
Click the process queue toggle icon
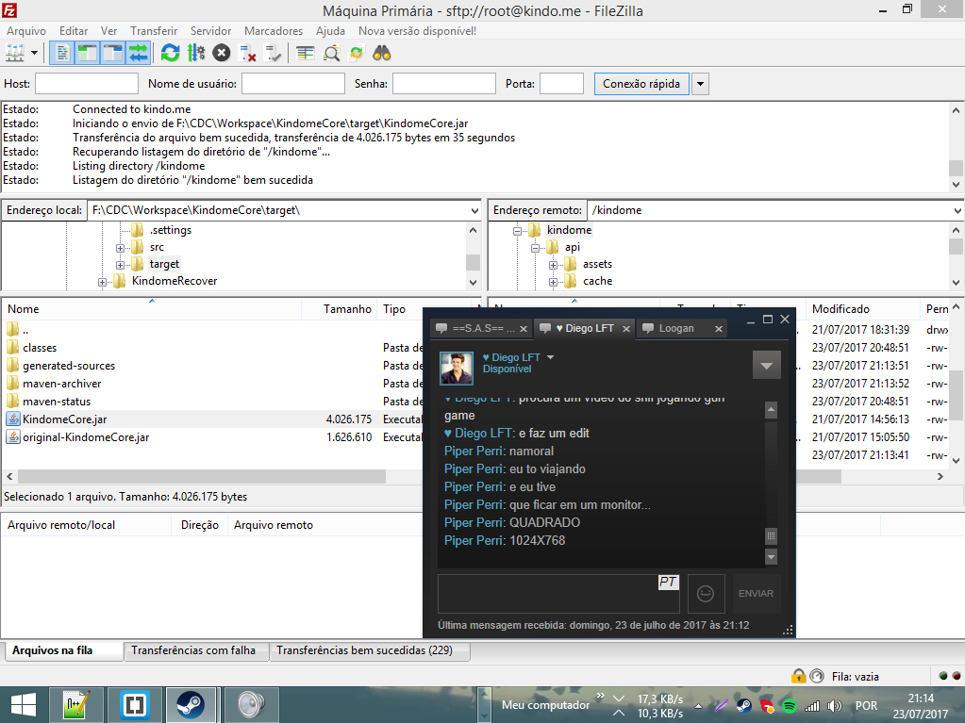pyautogui.click(x=196, y=54)
